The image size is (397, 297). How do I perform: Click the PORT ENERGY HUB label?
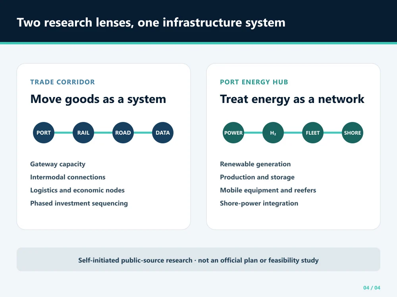click(x=254, y=82)
